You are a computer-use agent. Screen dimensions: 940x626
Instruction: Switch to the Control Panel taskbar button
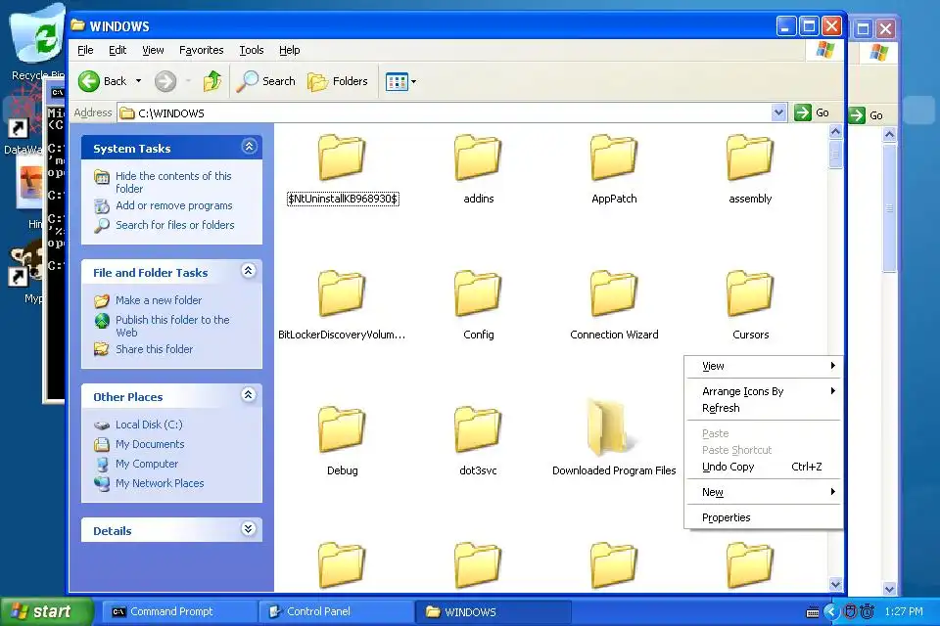pyautogui.click(x=336, y=611)
